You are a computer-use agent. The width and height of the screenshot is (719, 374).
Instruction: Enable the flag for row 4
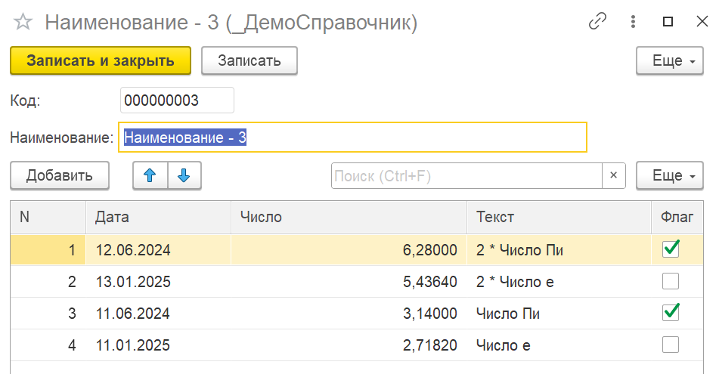[x=671, y=345]
